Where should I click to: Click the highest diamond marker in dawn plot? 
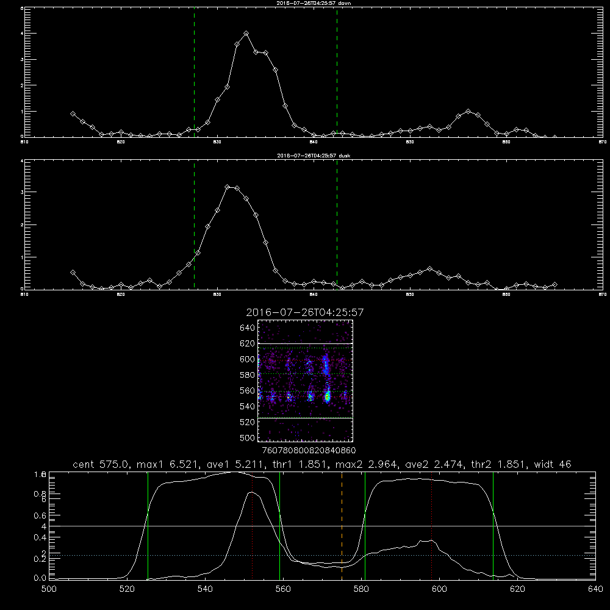pos(246,34)
